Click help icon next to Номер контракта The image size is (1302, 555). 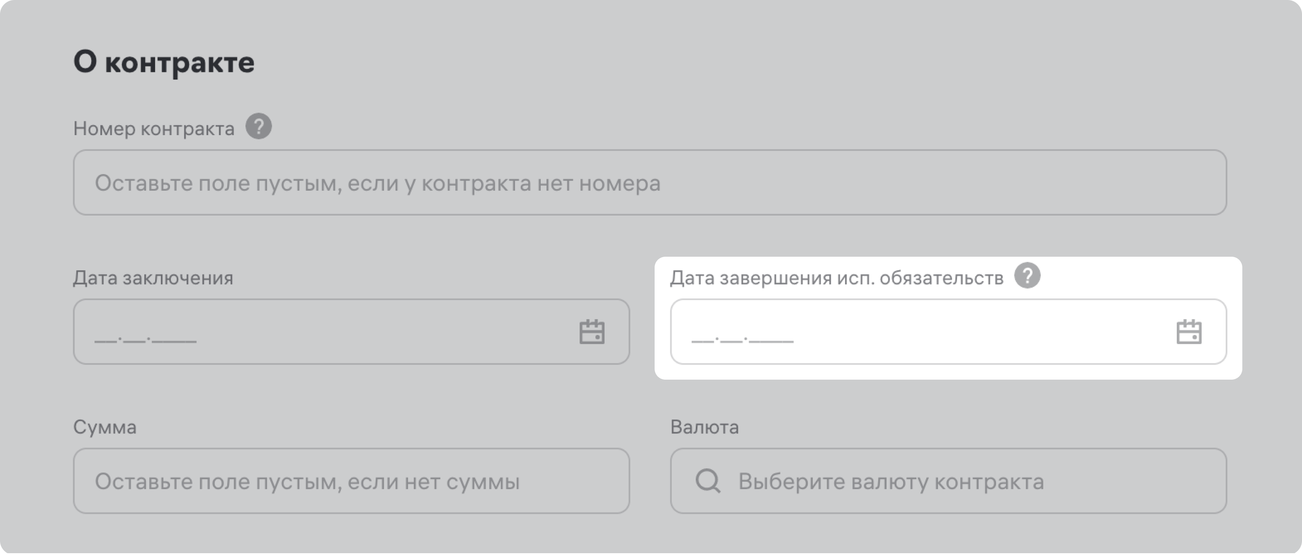click(258, 127)
